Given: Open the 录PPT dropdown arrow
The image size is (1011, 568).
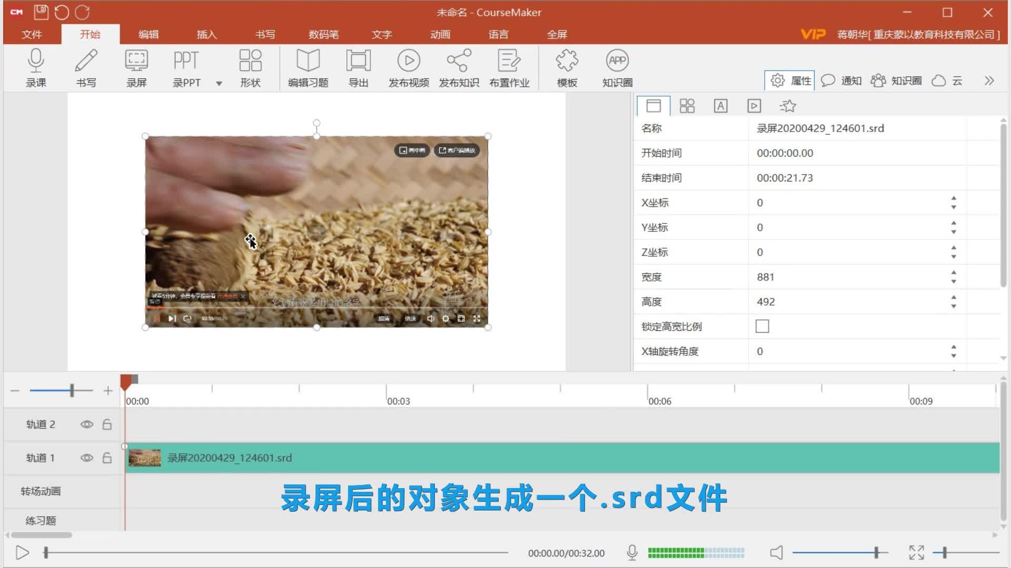Looking at the screenshot, I should 219,83.
